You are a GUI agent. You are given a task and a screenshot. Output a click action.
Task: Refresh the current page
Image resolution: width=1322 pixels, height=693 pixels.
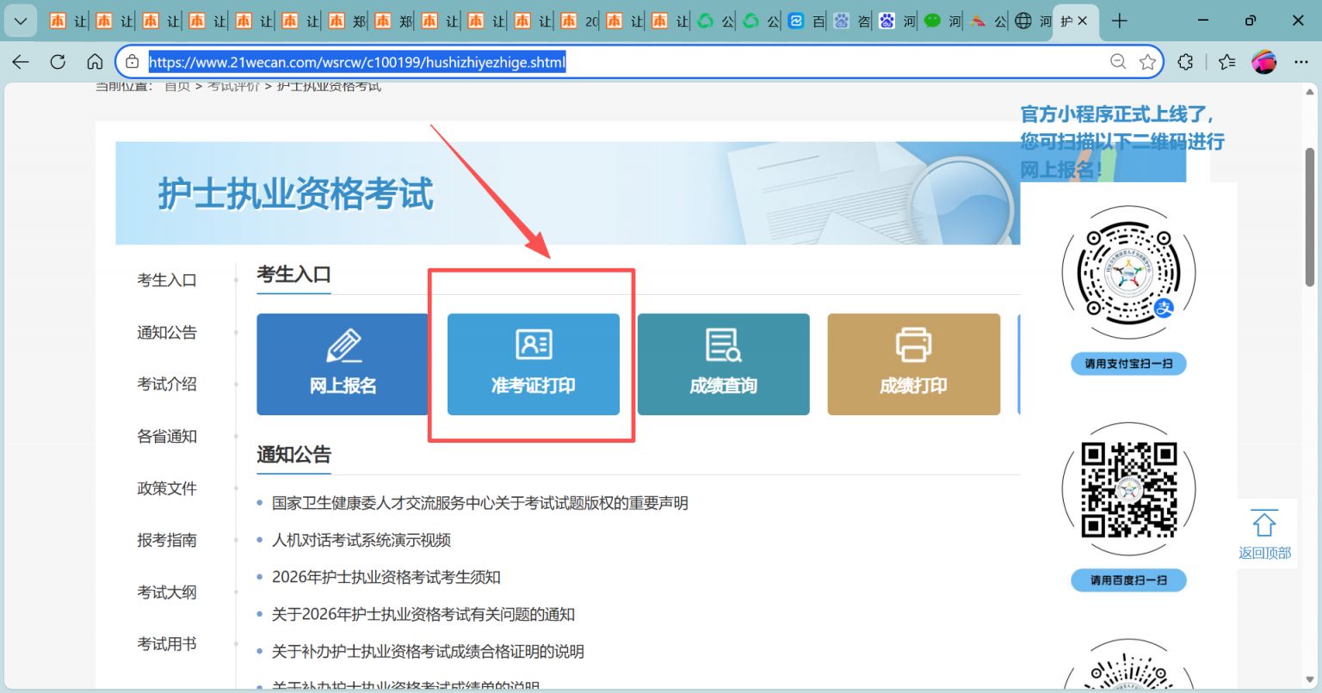tap(58, 62)
